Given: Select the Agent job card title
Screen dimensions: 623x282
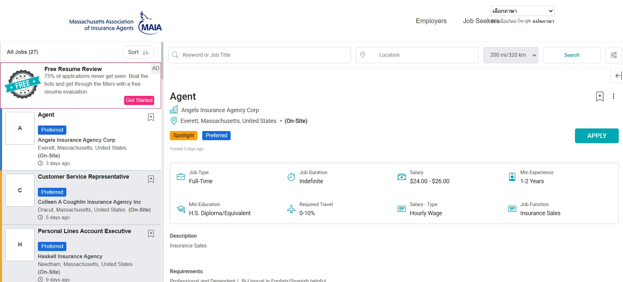Looking at the screenshot, I should (x=46, y=115).
